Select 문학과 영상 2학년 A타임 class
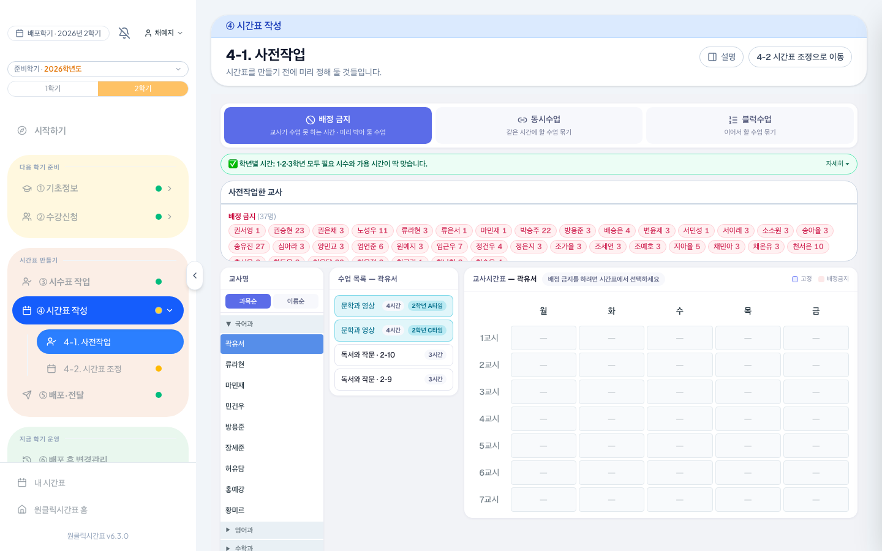882x551 pixels. [x=394, y=306]
